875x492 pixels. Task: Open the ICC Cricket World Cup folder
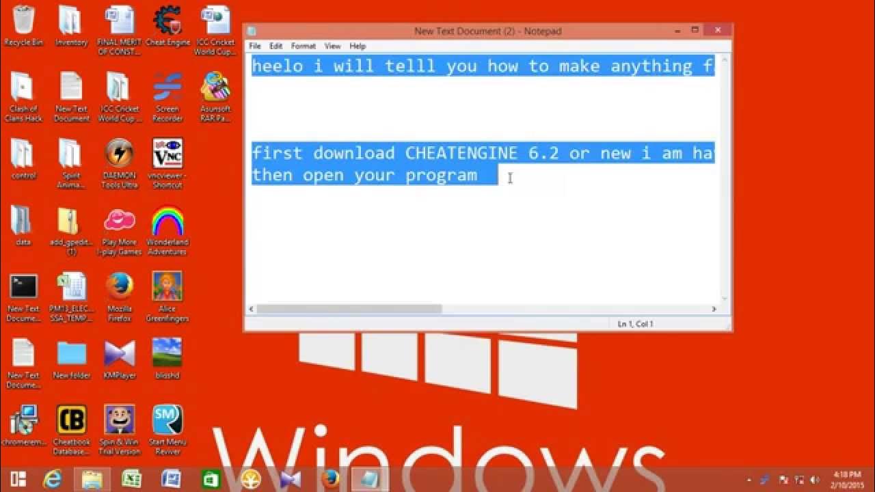(x=119, y=97)
